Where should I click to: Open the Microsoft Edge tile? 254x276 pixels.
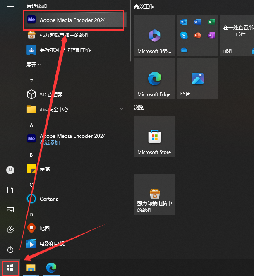(155, 79)
